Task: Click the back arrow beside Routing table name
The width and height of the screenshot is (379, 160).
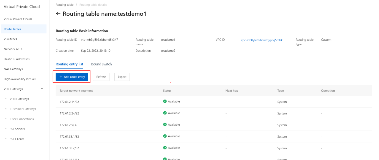Action: point(58,14)
